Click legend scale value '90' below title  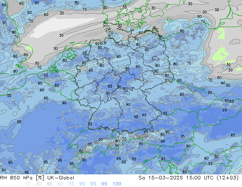[82, 184]
